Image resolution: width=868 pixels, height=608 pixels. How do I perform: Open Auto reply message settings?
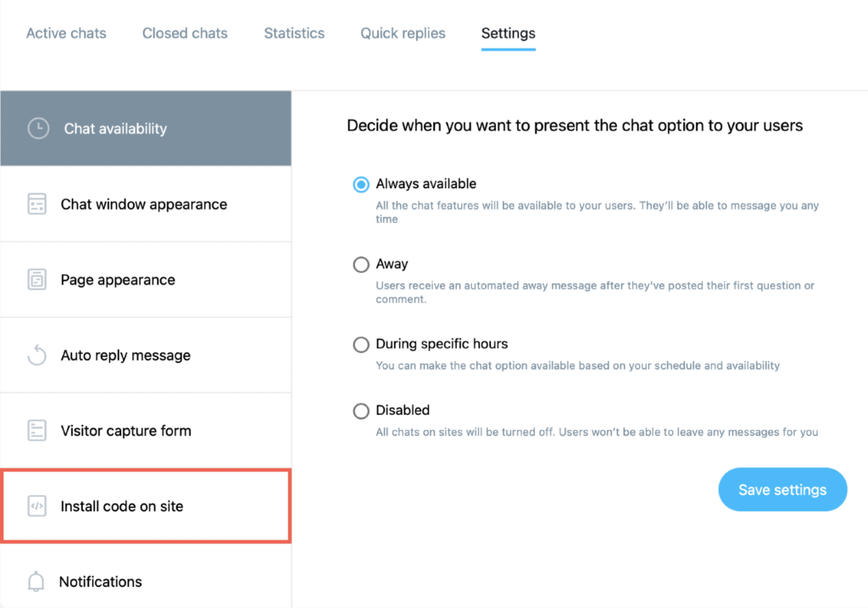[146, 355]
